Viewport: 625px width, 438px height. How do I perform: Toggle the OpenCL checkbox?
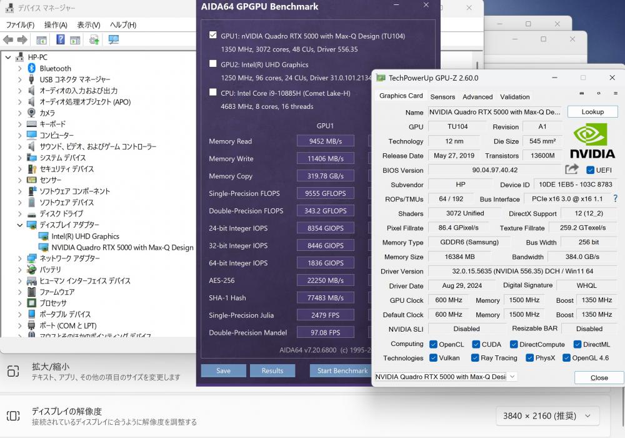[x=433, y=344]
